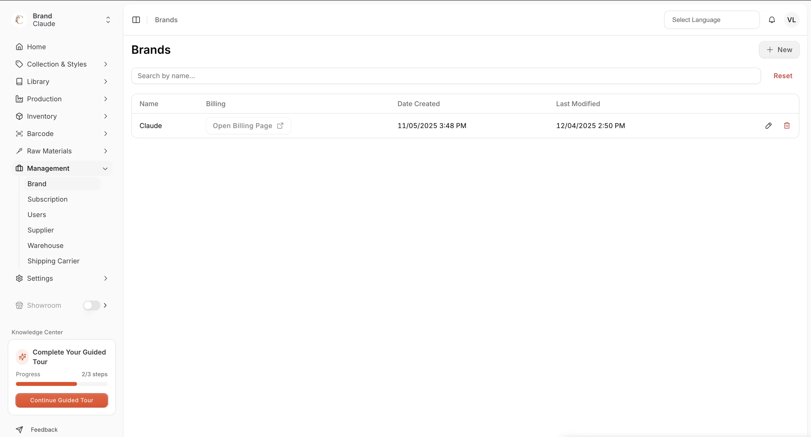Screen dimensions: 811x437
Task: Expand the Library submenu chevron
Action: coord(105,81)
